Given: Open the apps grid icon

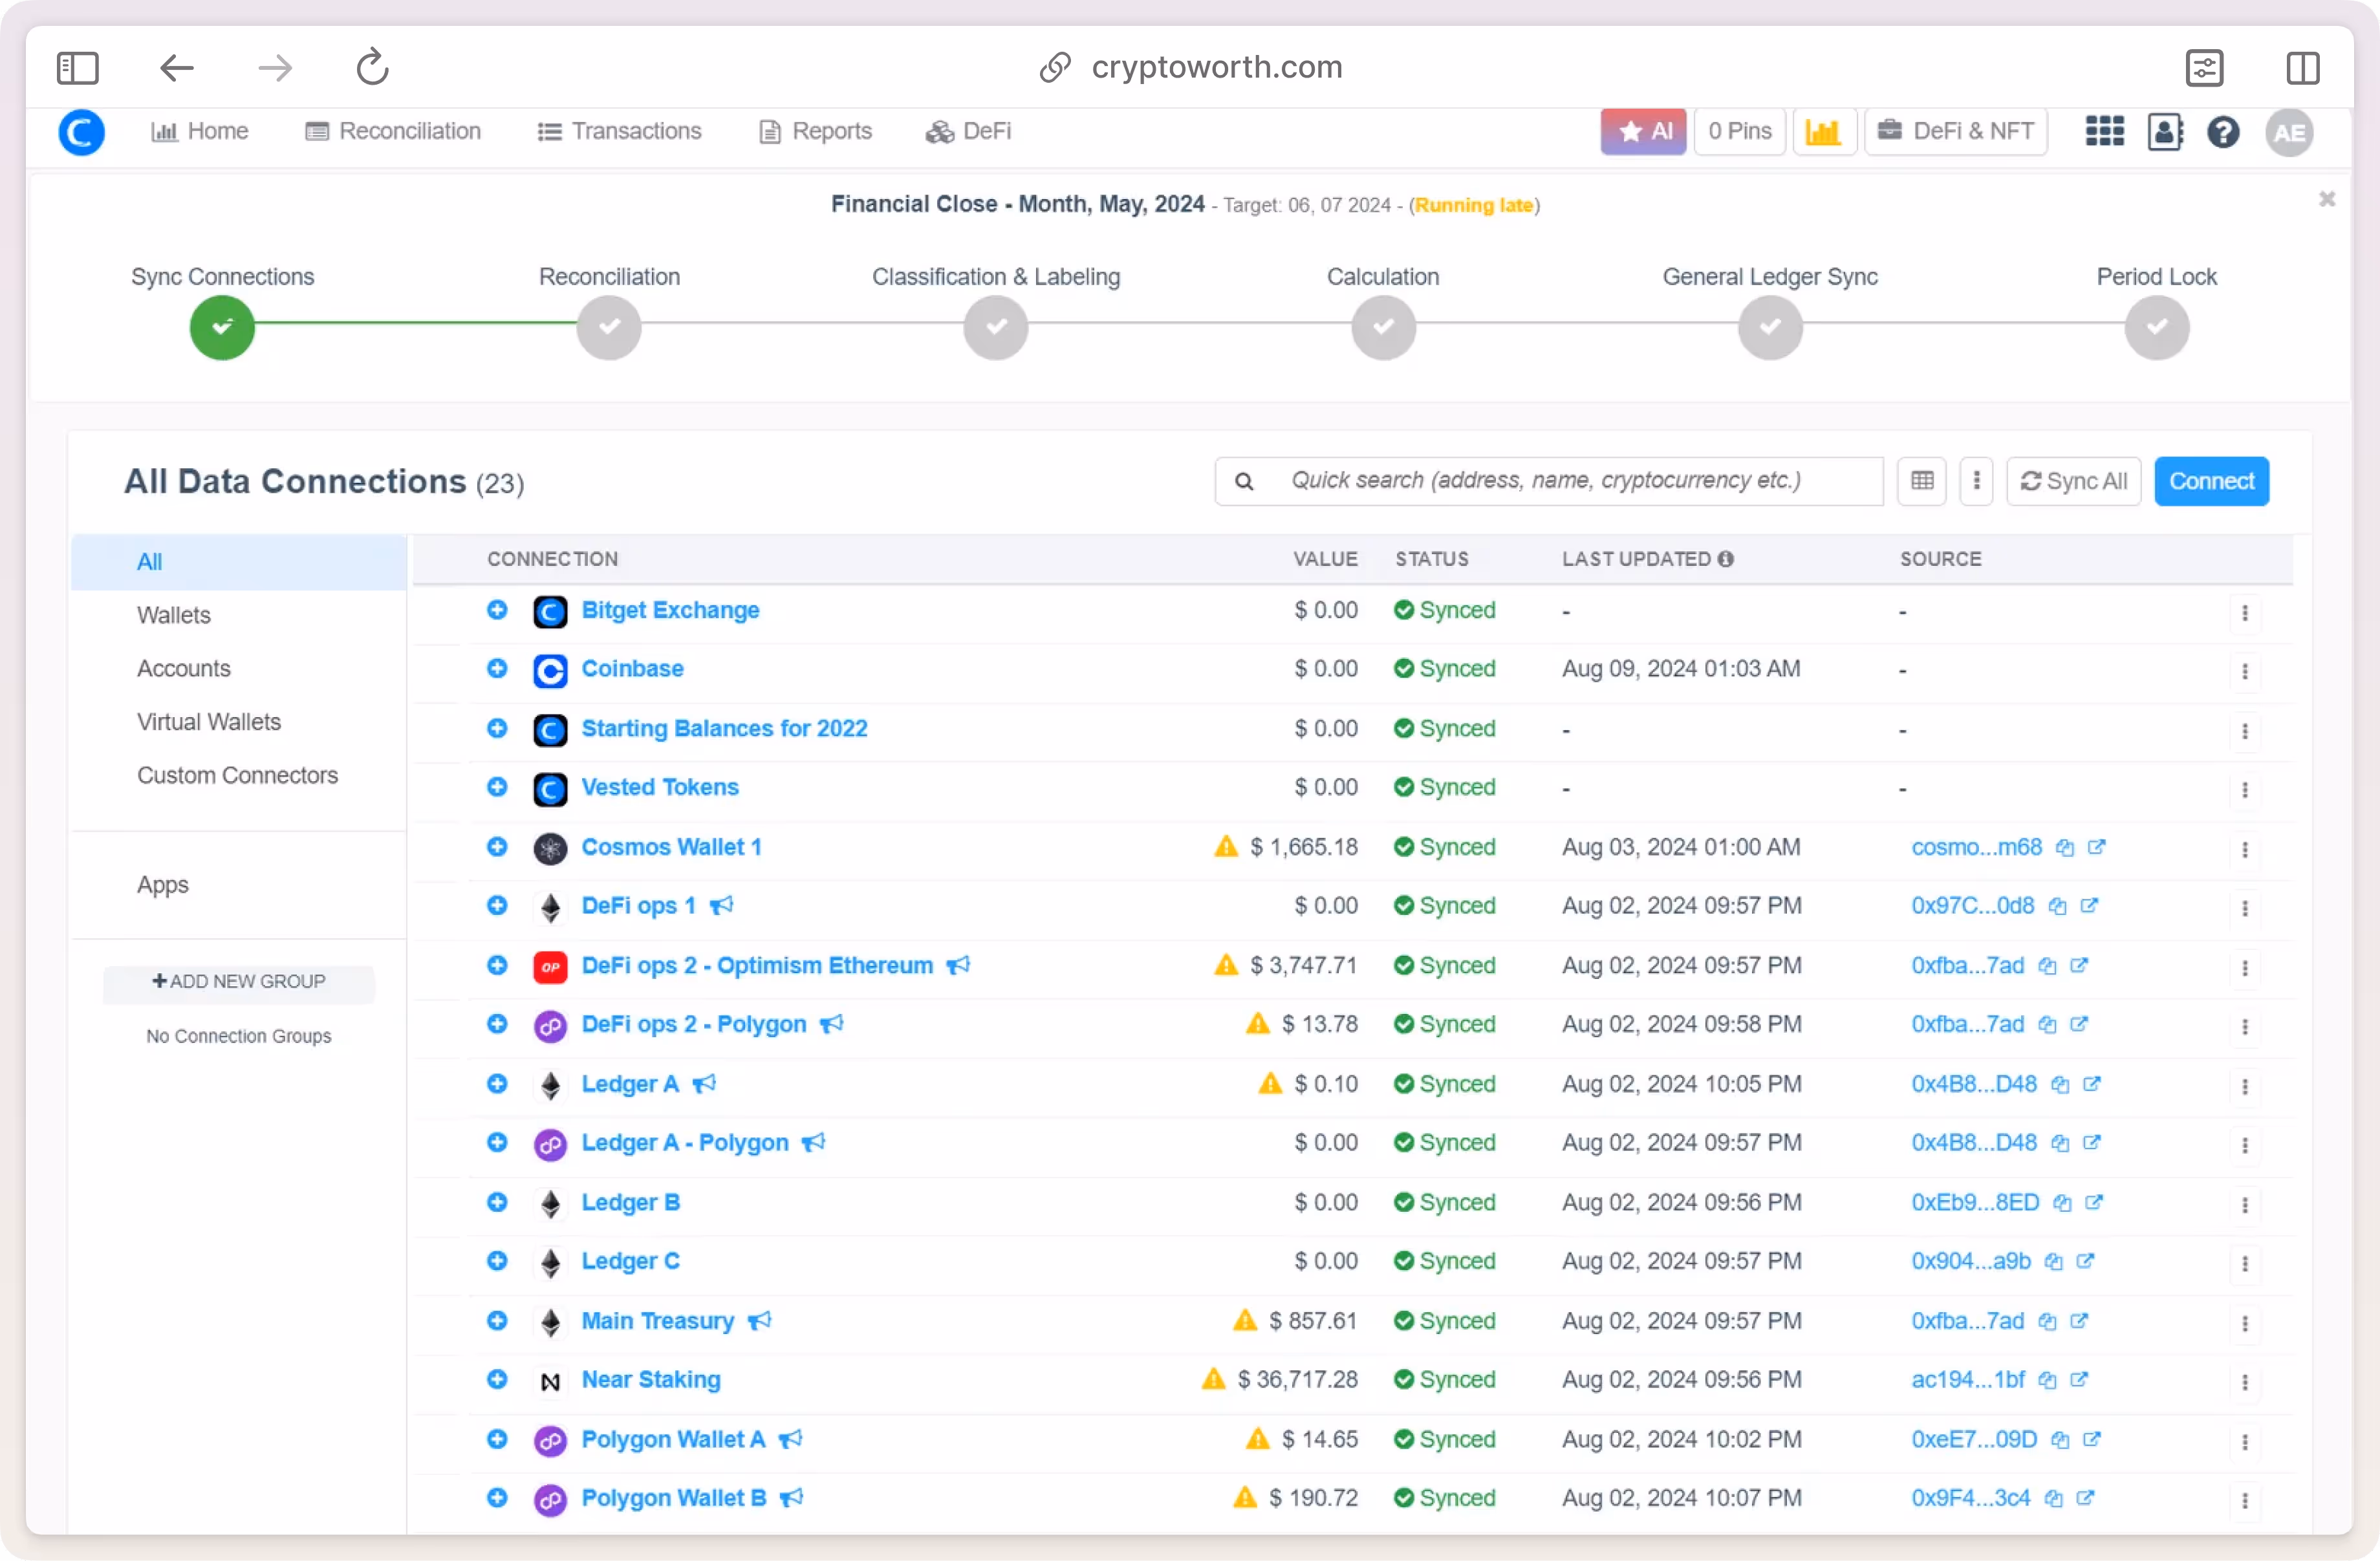Looking at the screenshot, I should click(x=2104, y=132).
